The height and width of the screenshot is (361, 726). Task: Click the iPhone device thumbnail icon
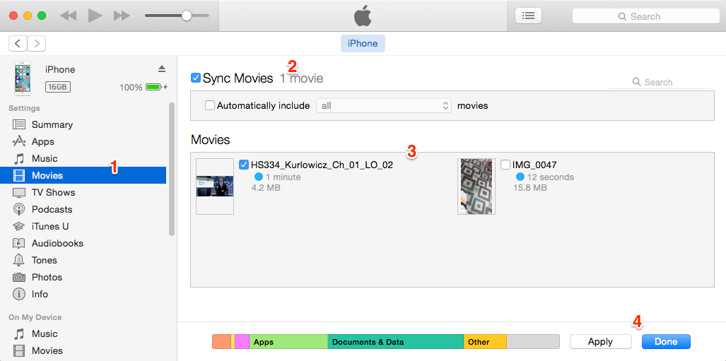23,77
